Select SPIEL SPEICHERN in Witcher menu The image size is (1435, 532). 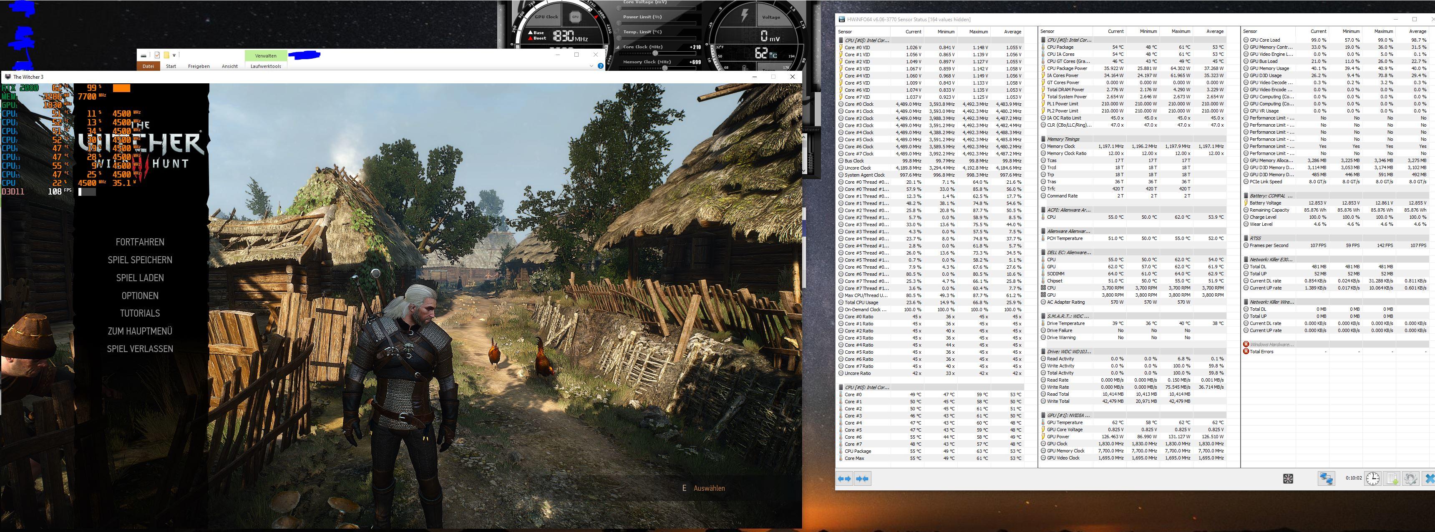click(x=140, y=260)
